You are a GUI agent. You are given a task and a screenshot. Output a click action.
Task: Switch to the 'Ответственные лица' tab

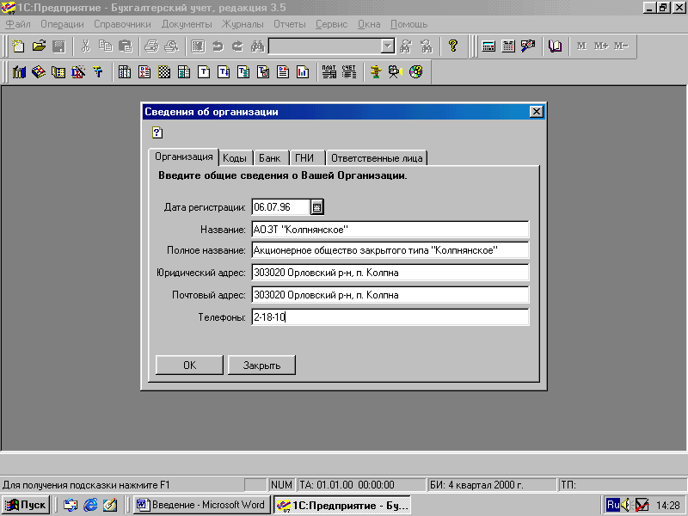pyautogui.click(x=378, y=158)
